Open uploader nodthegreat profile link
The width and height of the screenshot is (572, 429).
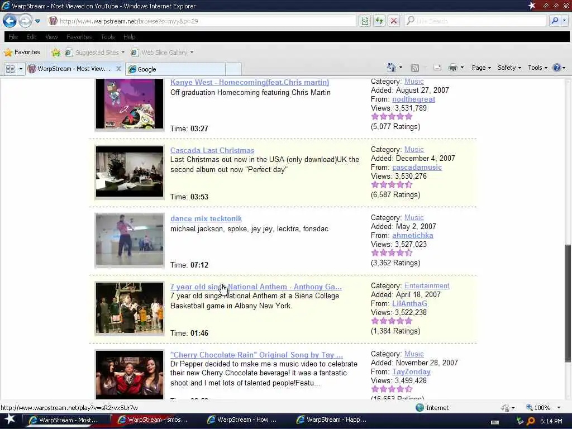pos(414,99)
